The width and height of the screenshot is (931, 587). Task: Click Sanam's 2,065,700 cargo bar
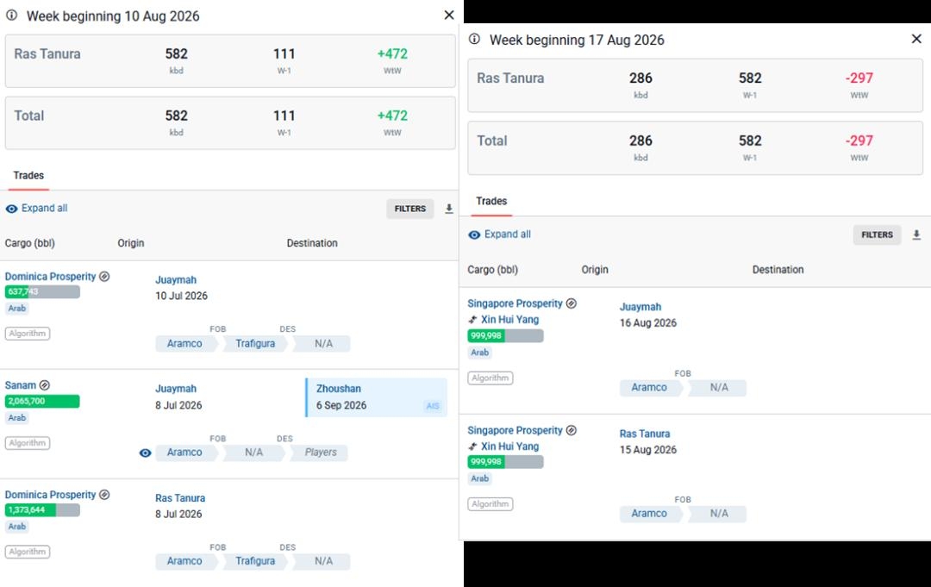click(42, 401)
